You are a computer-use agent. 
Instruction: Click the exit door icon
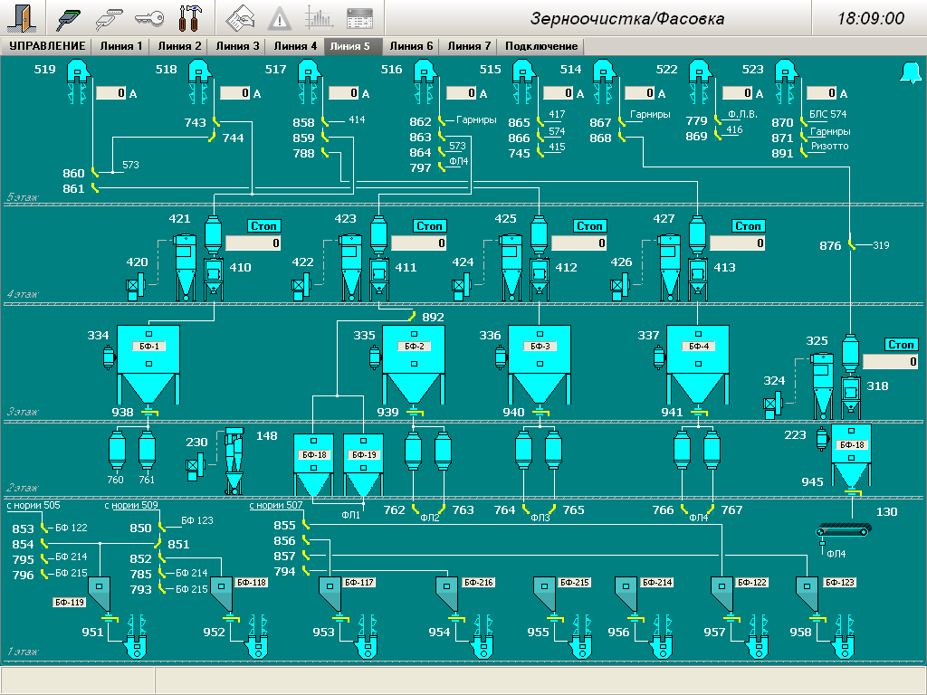tap(24, 17)
